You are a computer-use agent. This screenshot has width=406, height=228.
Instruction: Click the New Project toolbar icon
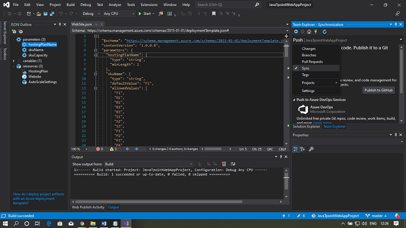[x=29, y=14]
